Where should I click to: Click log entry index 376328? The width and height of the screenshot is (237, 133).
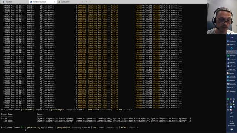pyautogui.click(x=7, y=6)
